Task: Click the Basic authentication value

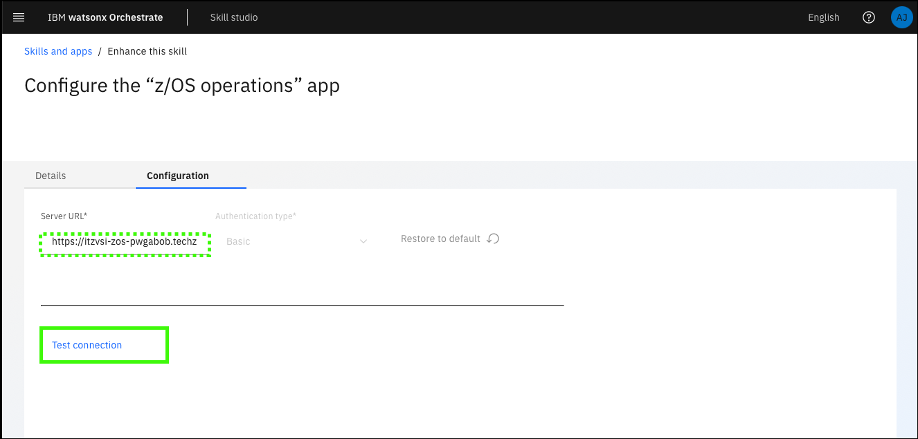Action: click(x=239, y=242)
